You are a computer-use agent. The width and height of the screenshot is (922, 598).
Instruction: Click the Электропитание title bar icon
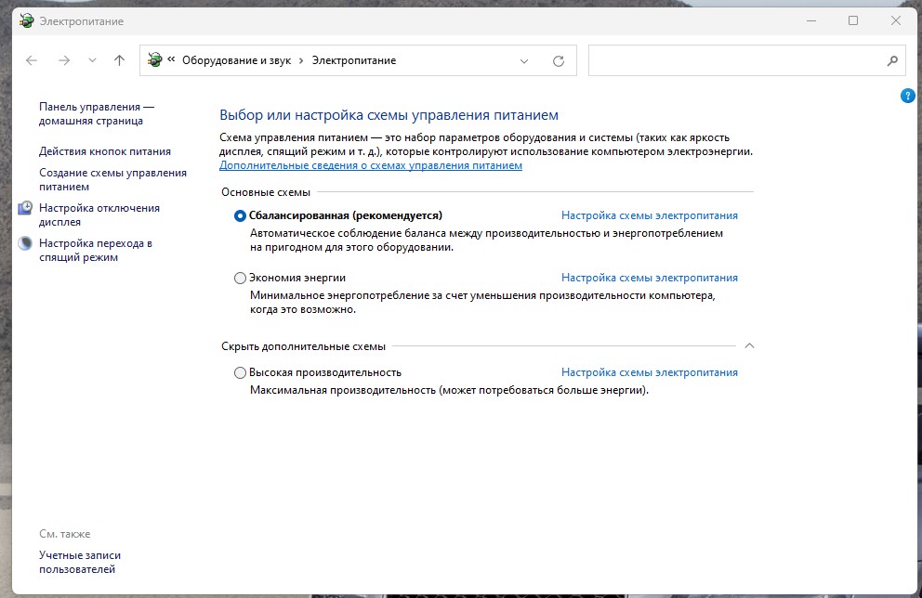(26, 21)
